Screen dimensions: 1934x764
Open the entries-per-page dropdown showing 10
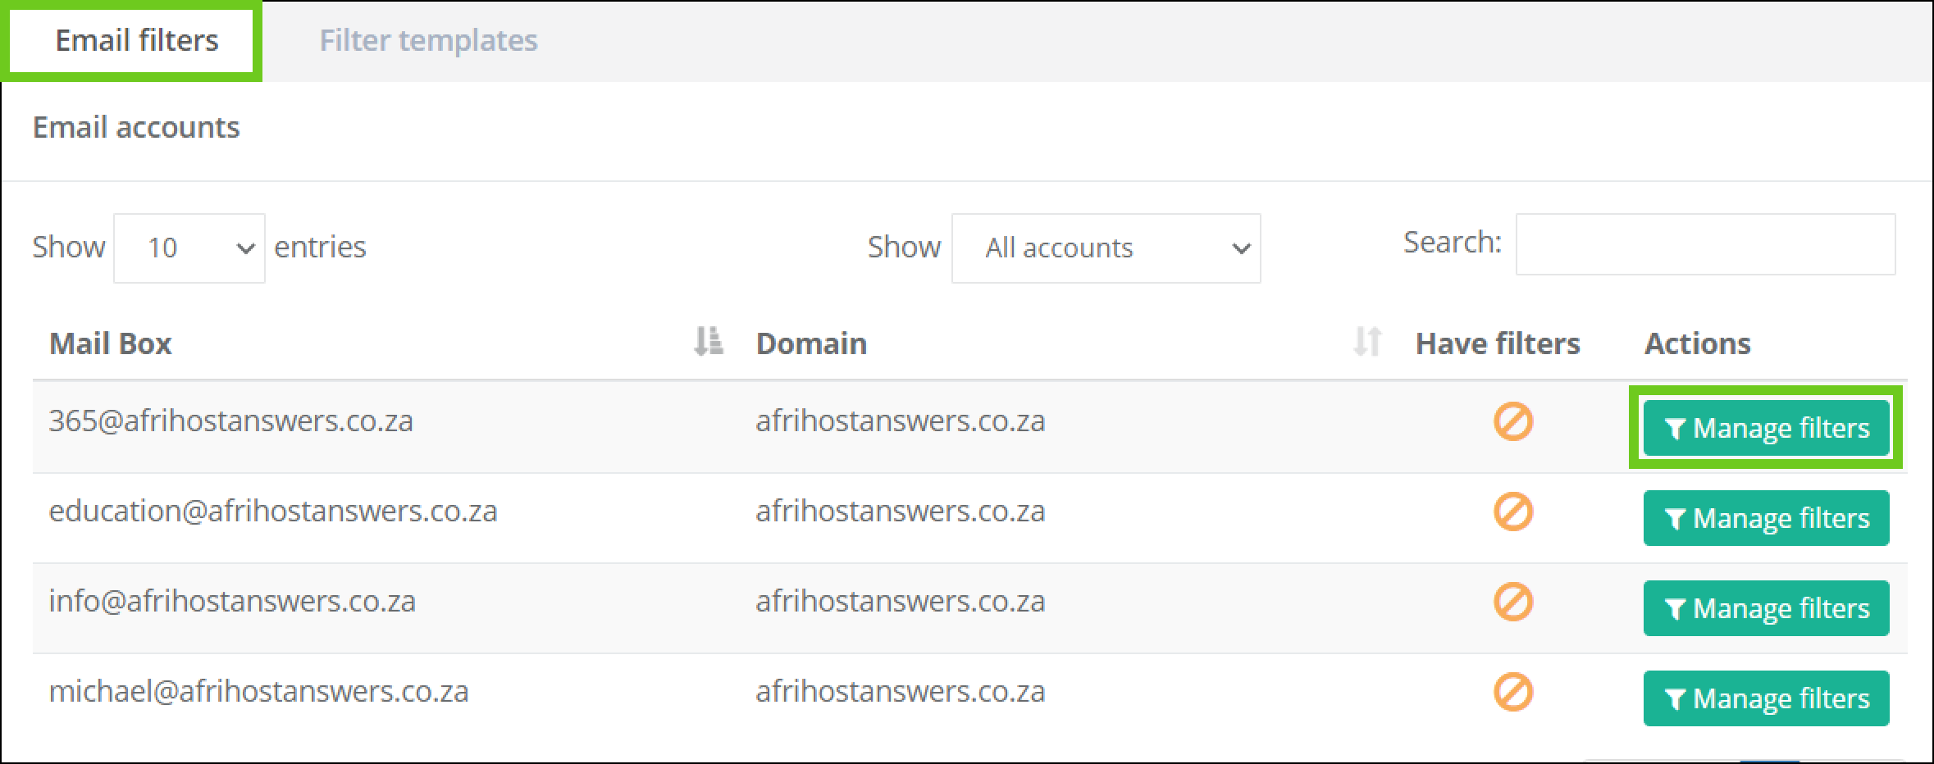189,248
